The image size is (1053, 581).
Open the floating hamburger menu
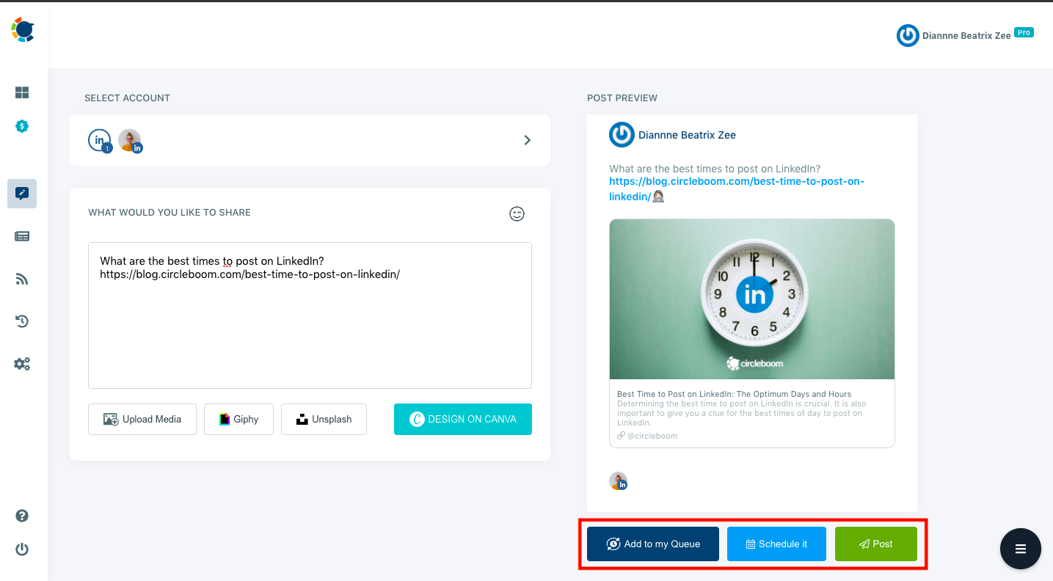(1020, 548)
